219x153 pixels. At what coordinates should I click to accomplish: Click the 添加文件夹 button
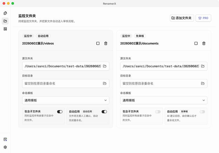[182, 18]
